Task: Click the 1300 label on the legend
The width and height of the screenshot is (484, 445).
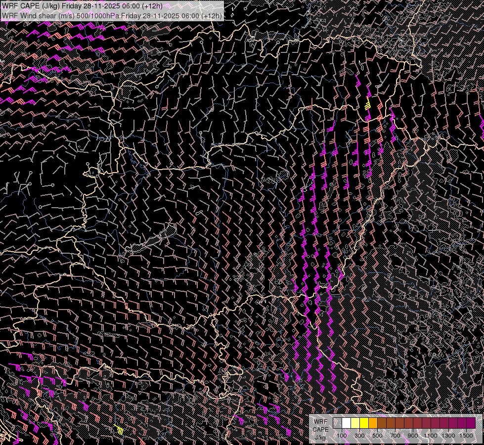Action: point(448,436)
